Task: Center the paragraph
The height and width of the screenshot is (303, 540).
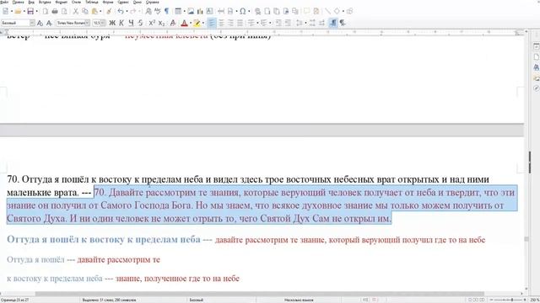Action: coord(221,23)
